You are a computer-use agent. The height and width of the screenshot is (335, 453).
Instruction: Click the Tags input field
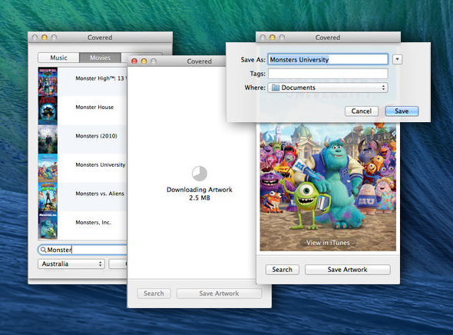[328, 74]
